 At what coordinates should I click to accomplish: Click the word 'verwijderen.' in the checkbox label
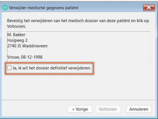coord(79,68)
